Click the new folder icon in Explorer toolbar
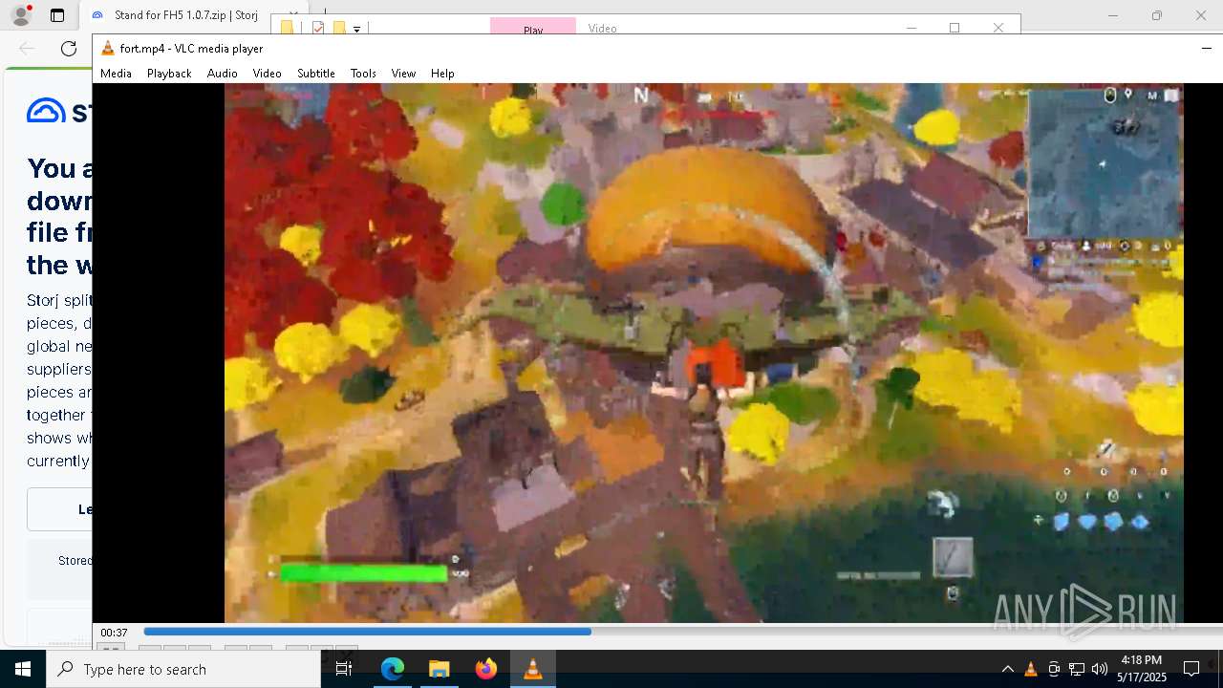 (339, 29)
